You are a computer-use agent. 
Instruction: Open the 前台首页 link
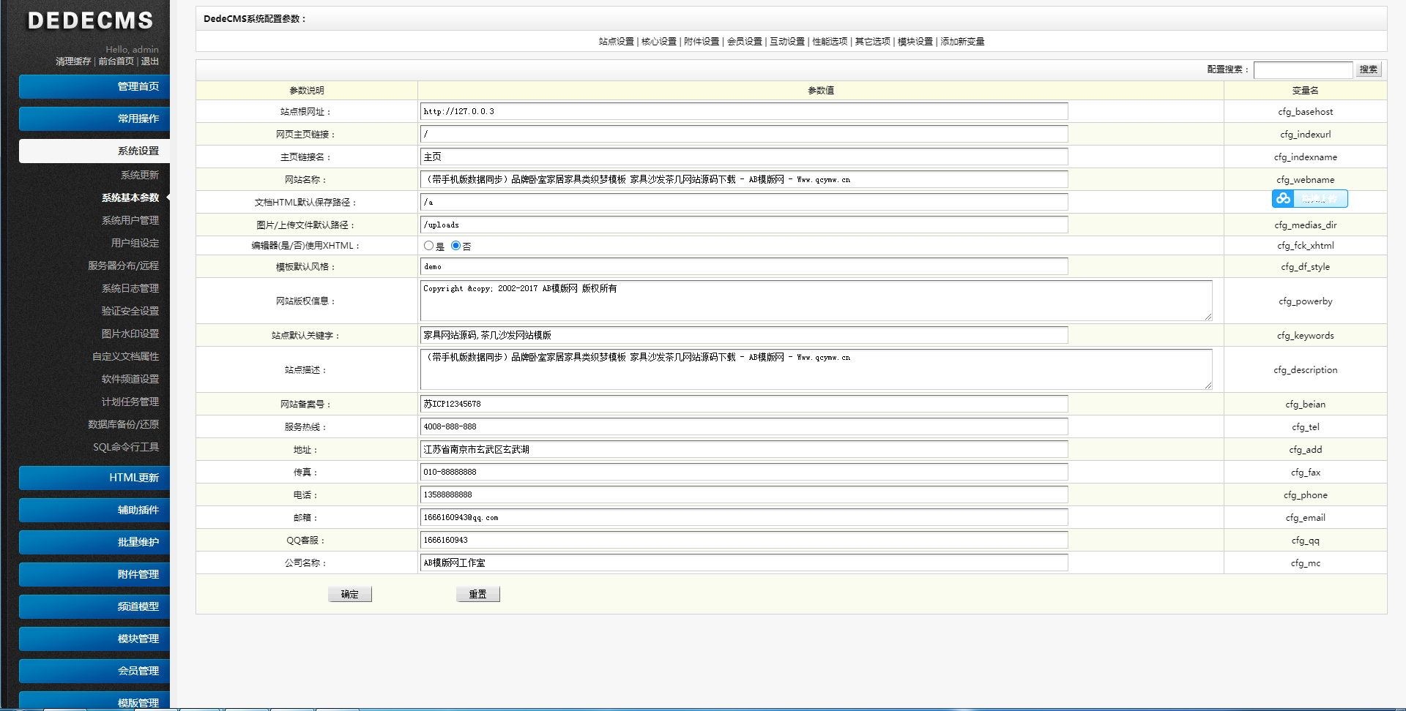point(116,61)
